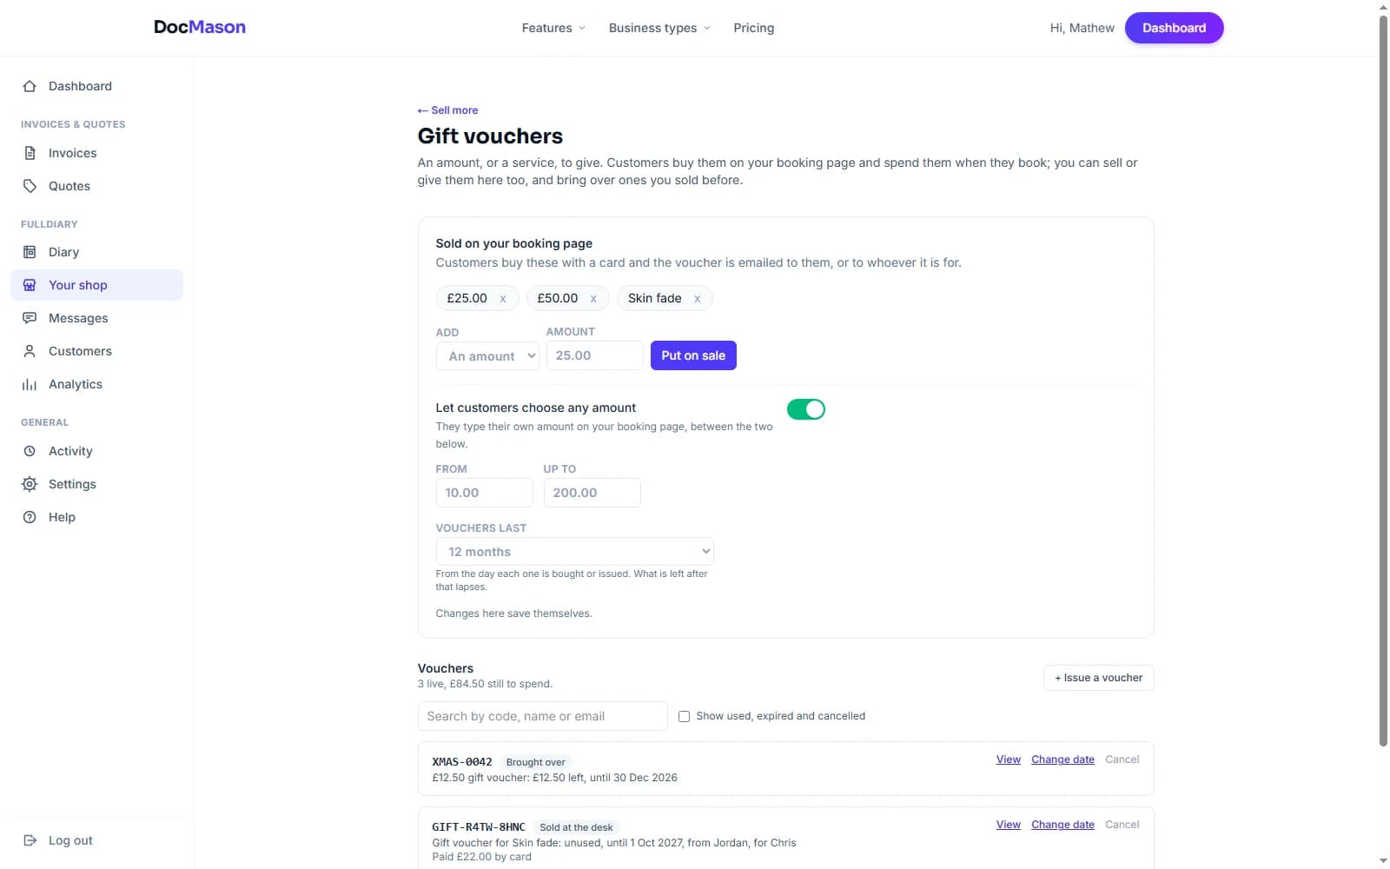The image size is (1390, 869).
Task: Click the Customers person icon
Action: click(x=30, y=351)
